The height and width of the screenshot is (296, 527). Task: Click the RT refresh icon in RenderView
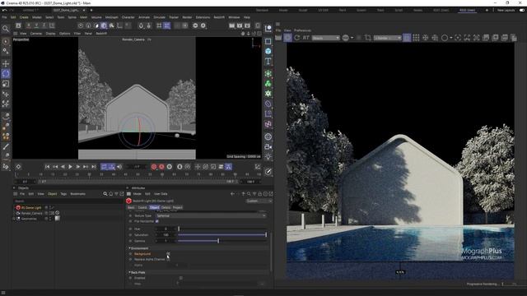click(x=305, y=38)
